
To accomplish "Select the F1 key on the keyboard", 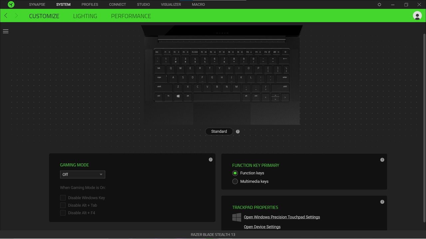I will pos(167,52).
